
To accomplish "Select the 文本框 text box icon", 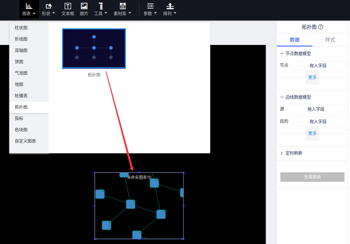I will coord(67,6).
